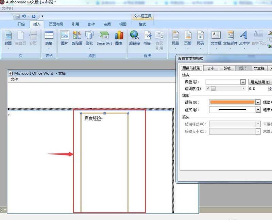
Task: Click the Undo icon on quick access toolbar
Action: 23,16
